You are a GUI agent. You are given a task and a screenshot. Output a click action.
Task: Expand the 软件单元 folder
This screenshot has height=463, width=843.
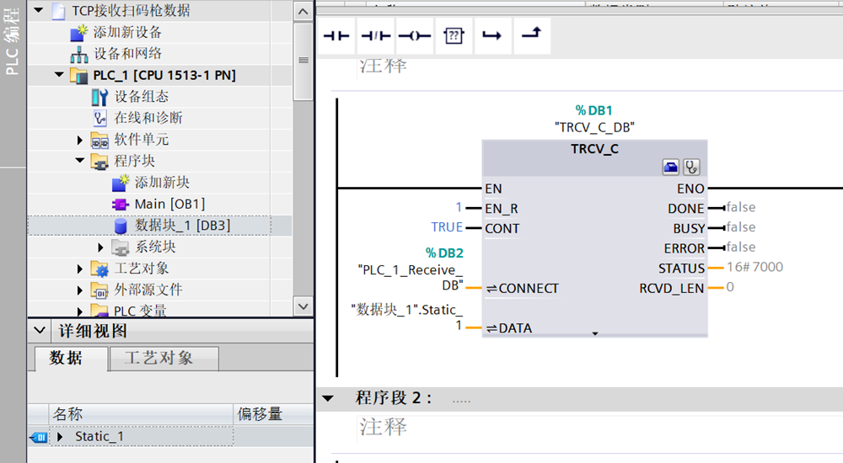tap(80, 140)
